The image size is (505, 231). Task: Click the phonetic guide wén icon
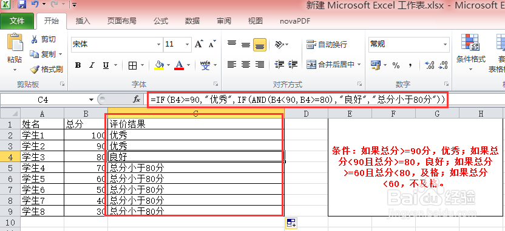pyautogui.click(x=205, y=65)
